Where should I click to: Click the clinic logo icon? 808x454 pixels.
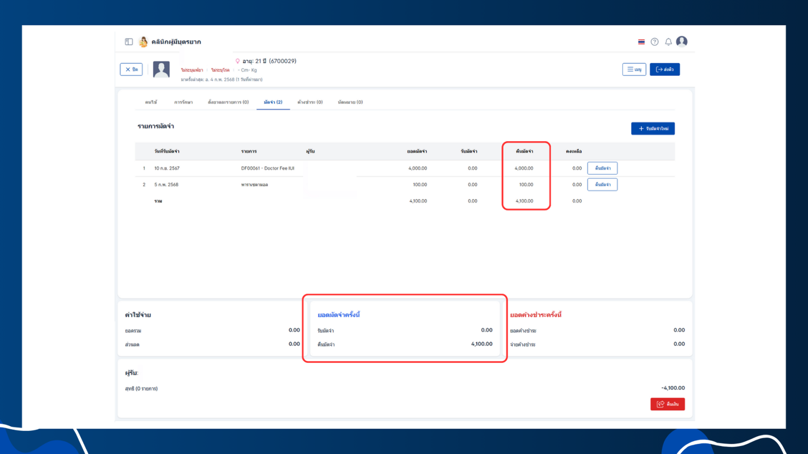point(143,42)
